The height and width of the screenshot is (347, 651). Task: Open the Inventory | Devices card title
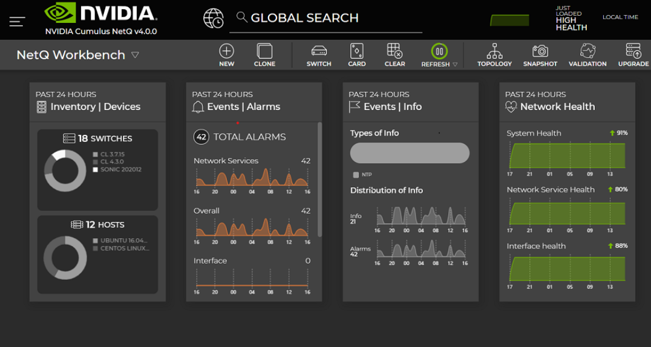[96, 106]
